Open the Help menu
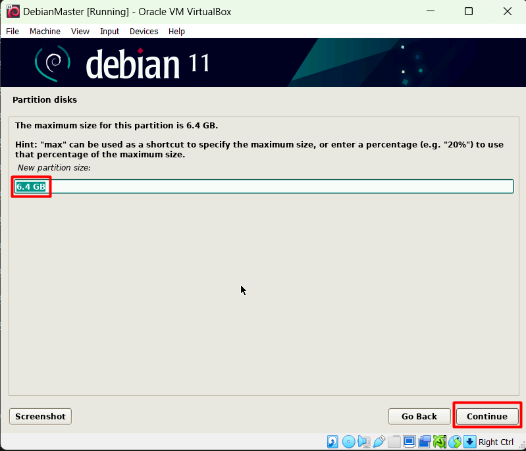Screen dimensions: 526x451 [x=176, y=31]
